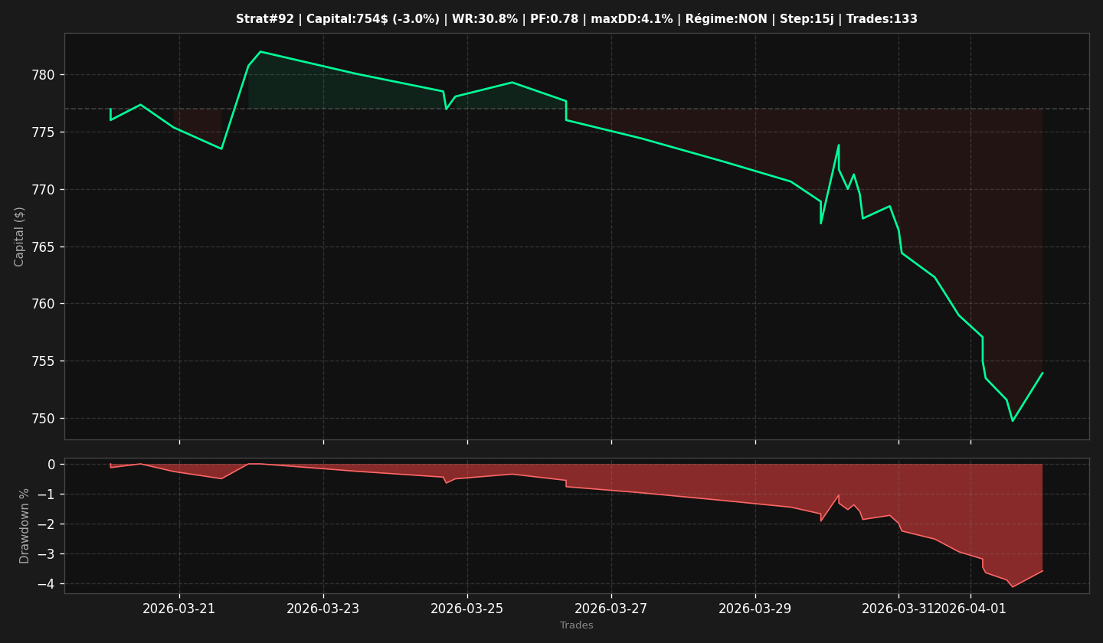Pick the 2026-03-21 date label

(x=179, y=609)
